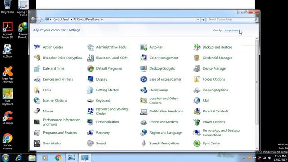
Task: Open the Action Center flag icon
Action: point(37,47)
